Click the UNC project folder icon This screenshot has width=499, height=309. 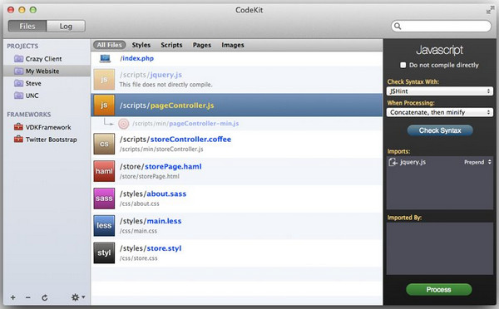coord(19,96)
